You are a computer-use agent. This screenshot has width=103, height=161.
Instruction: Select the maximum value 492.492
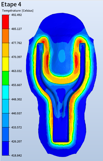(x=16, y=15)
